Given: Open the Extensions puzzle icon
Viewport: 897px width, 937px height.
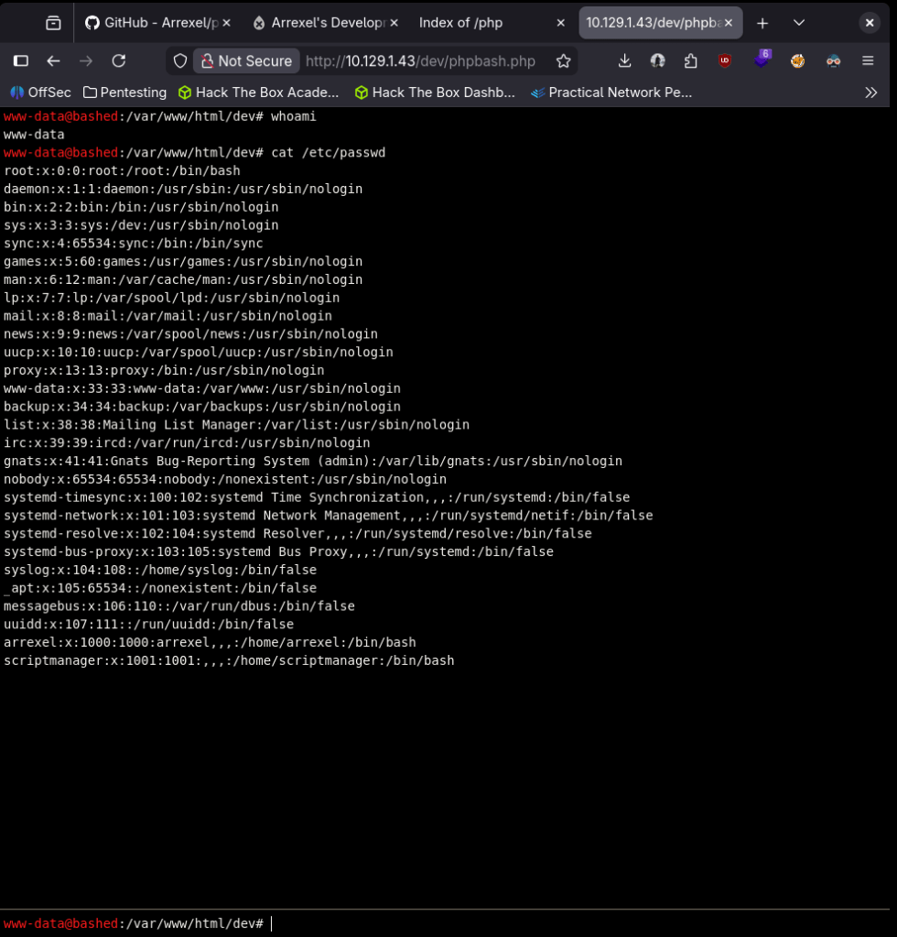Looking at the screenshot, I should tap(690, 61).
